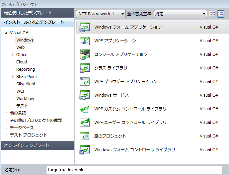Select the Web category
This screenshot has width=229, height=175.
point(21,47)
